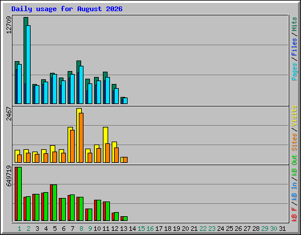Click day 17 on the x-axis
Viewport: 301px width, 235px height.
(x=159, y=229)
